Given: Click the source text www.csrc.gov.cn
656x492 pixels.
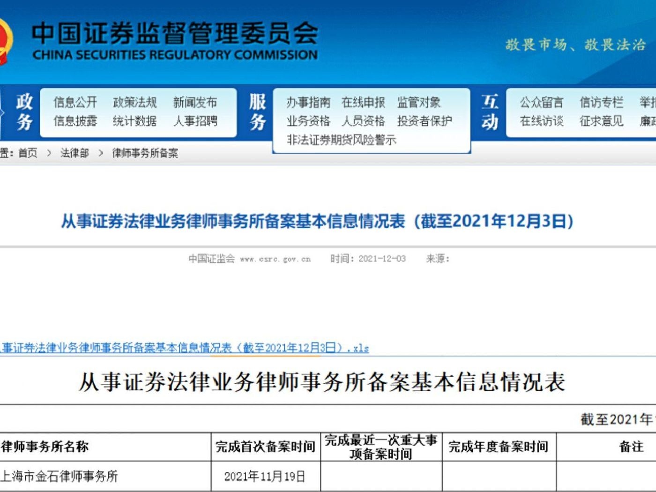Looking at the screenshot, I should coord(276,259).
